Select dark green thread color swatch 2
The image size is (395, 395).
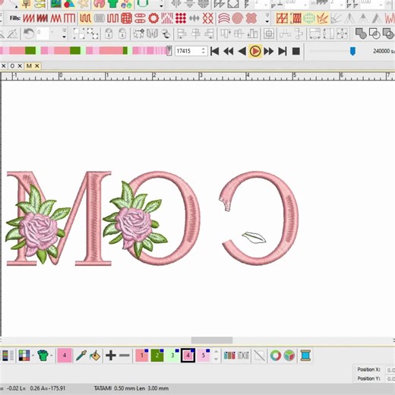(157, 355)
